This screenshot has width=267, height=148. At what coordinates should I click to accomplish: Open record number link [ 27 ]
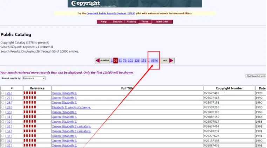[x=9, y=98]
